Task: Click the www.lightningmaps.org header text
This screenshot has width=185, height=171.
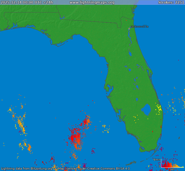Action: 92,2
